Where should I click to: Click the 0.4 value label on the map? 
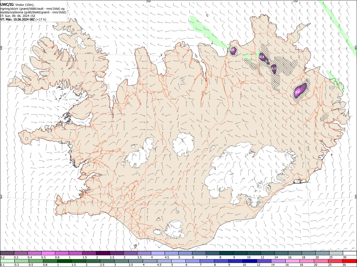(x=262, y=57)
